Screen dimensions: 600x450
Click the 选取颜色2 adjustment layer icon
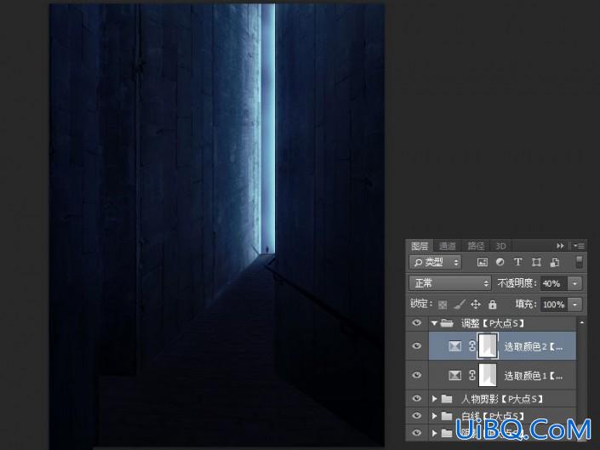454,346
